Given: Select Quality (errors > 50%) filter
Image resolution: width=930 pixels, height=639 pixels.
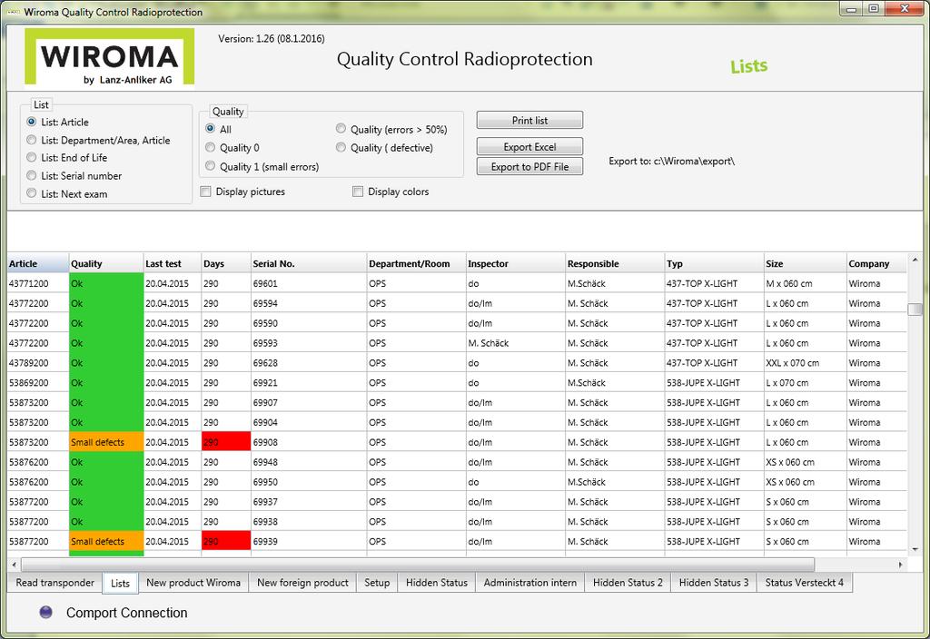Looking at the screenshot, I should [x=341, y=129].
